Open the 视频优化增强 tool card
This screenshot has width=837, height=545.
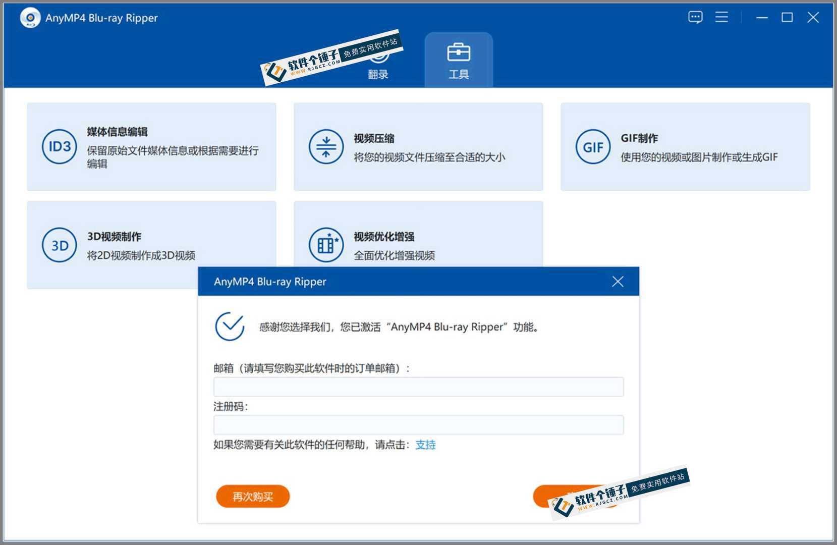[x=418, y=234]
